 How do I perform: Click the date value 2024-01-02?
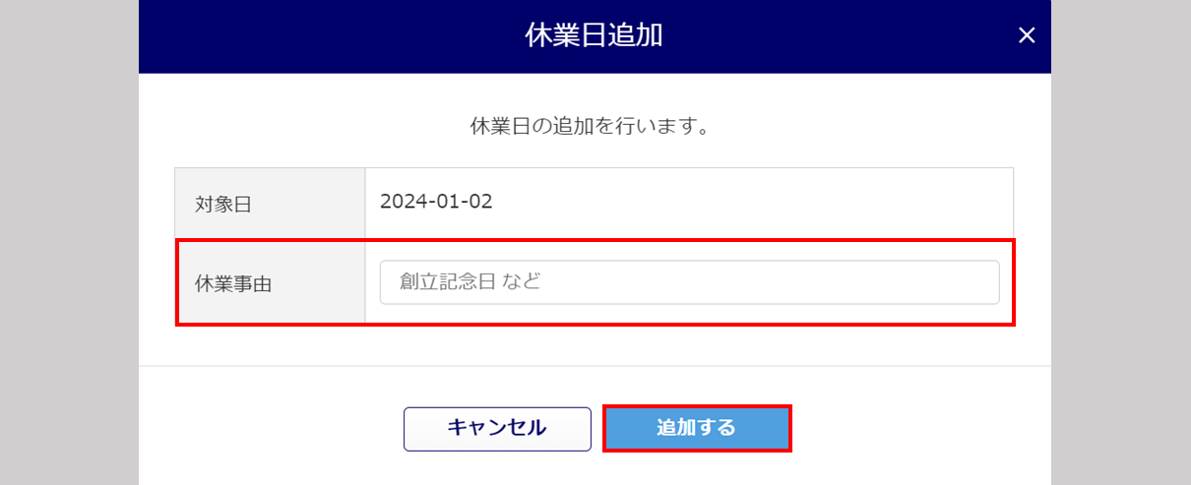436,203
